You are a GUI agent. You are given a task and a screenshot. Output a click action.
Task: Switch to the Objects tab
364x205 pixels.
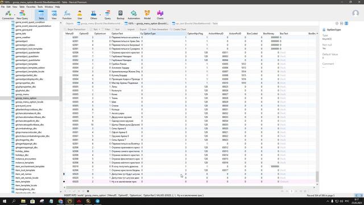pos(69,23)
